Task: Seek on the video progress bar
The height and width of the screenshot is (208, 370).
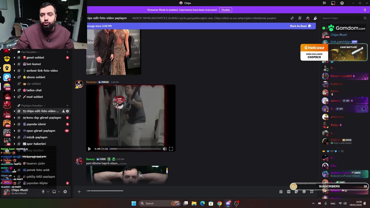Action: click(x=135, y=149)
